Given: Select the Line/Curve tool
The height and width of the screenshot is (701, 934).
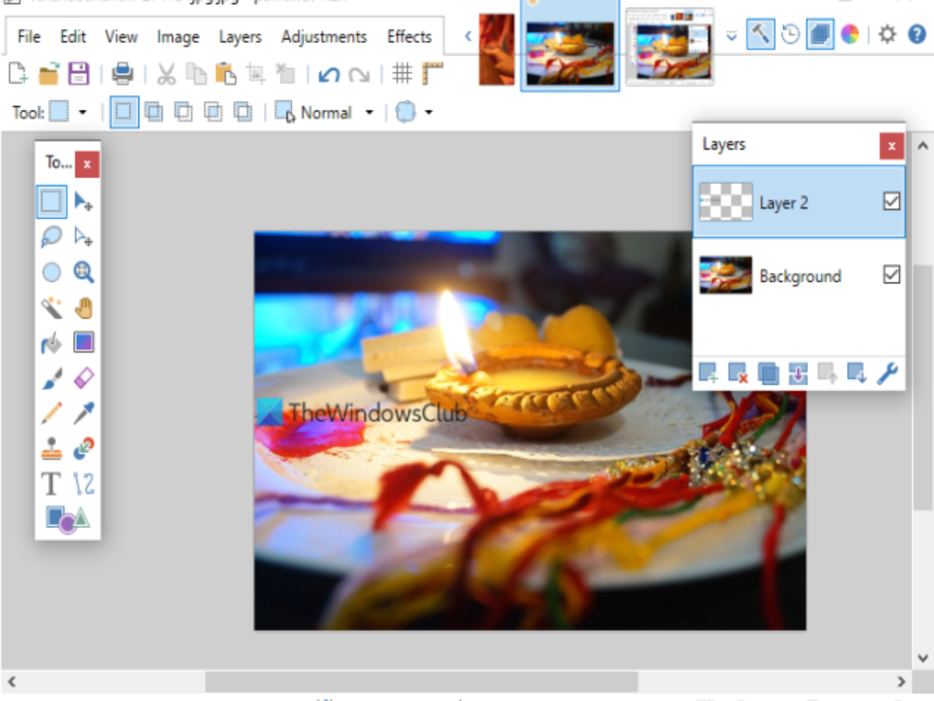Looking at the screenshot, I should pyautogui.click(x=83, y=484).
